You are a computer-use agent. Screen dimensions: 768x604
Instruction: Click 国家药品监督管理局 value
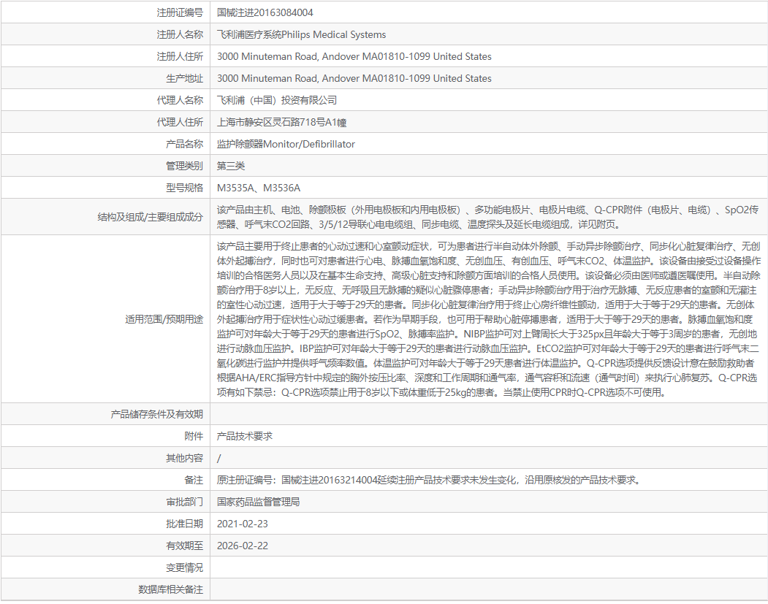(258, 502)
